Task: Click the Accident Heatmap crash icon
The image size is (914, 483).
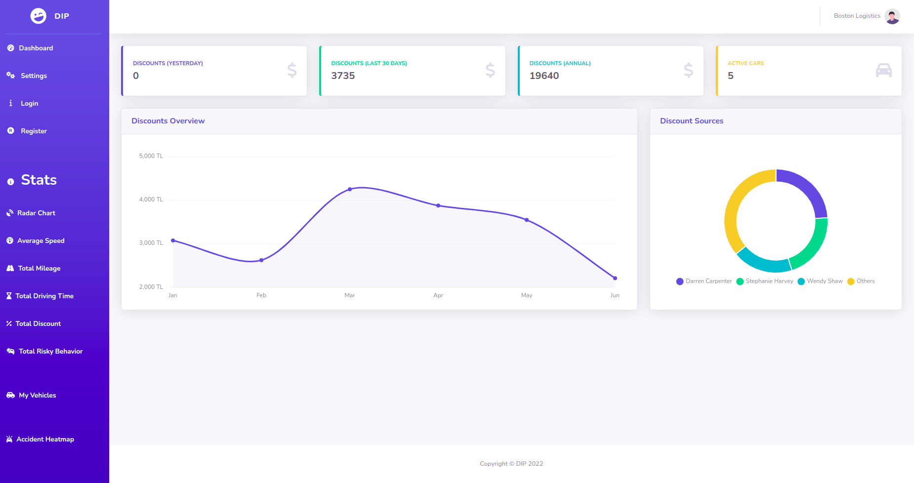Action: coord(9,439)
